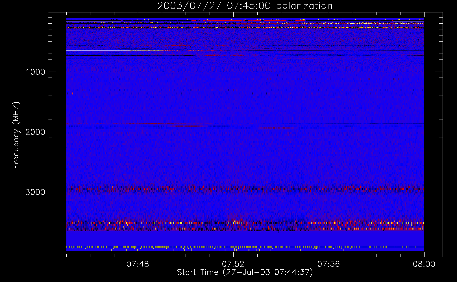Viewport: 457px width, 282px height.
Task: Click the 1000 MHz frequency tick label
Action: [35, 72]
